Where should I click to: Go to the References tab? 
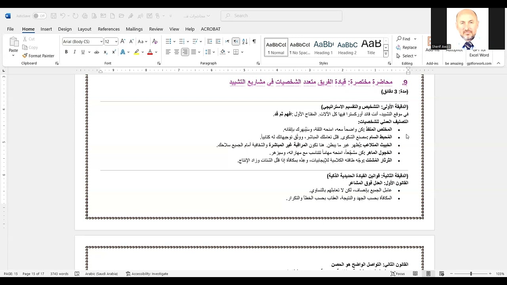[109, 29]
